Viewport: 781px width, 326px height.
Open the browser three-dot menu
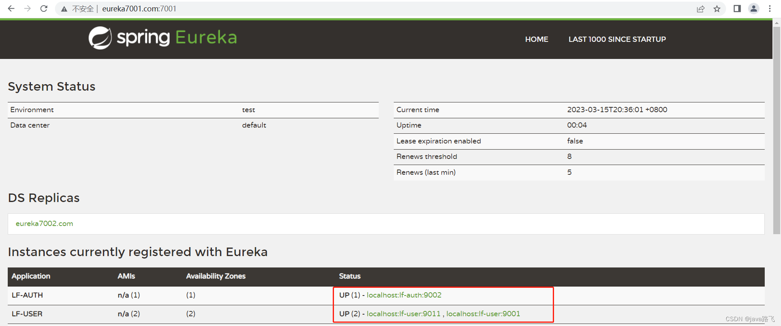770,9
